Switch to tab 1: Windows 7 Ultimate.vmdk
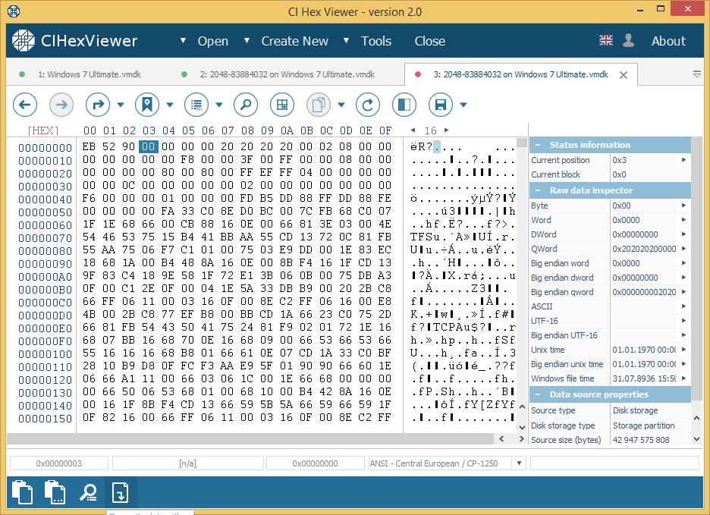Image resolution: width=710 pixels, height=515 pixels. (x=90, y=74)
